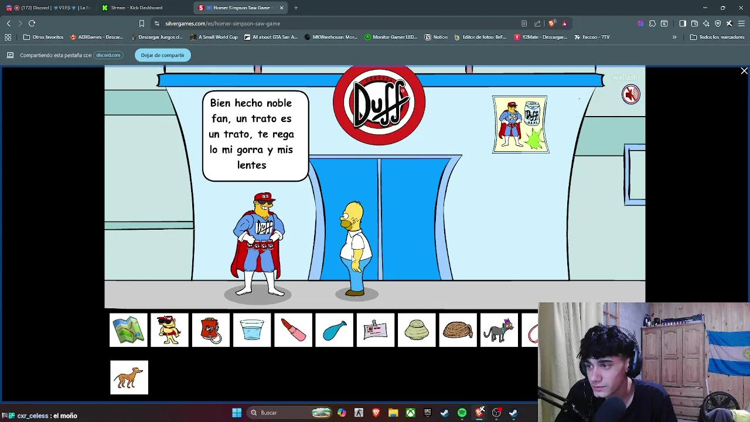Select the brown greyhound dog item

point(129,377)
